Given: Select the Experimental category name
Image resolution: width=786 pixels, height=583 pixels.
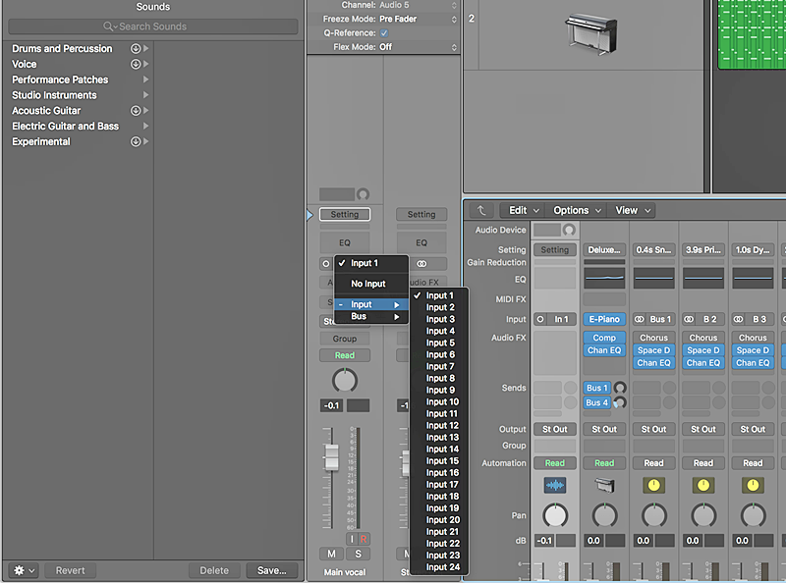Looking at the screenshot, I should coord(41,141).
